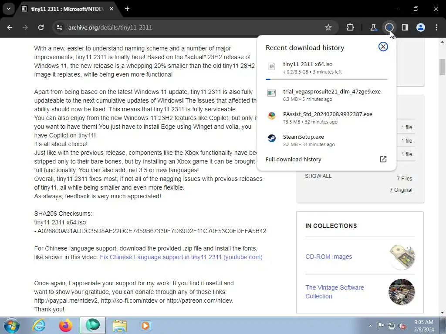Expand the tab search dropdown
This screenshot has width=446, height=334.
point(9,9)
